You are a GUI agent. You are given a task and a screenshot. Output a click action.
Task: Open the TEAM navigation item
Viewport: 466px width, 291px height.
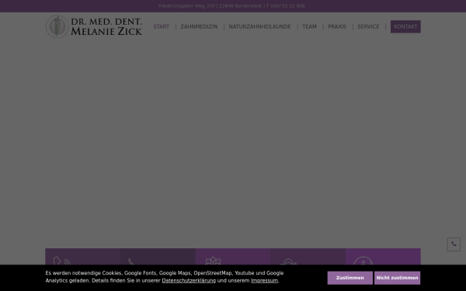point(309,26)
